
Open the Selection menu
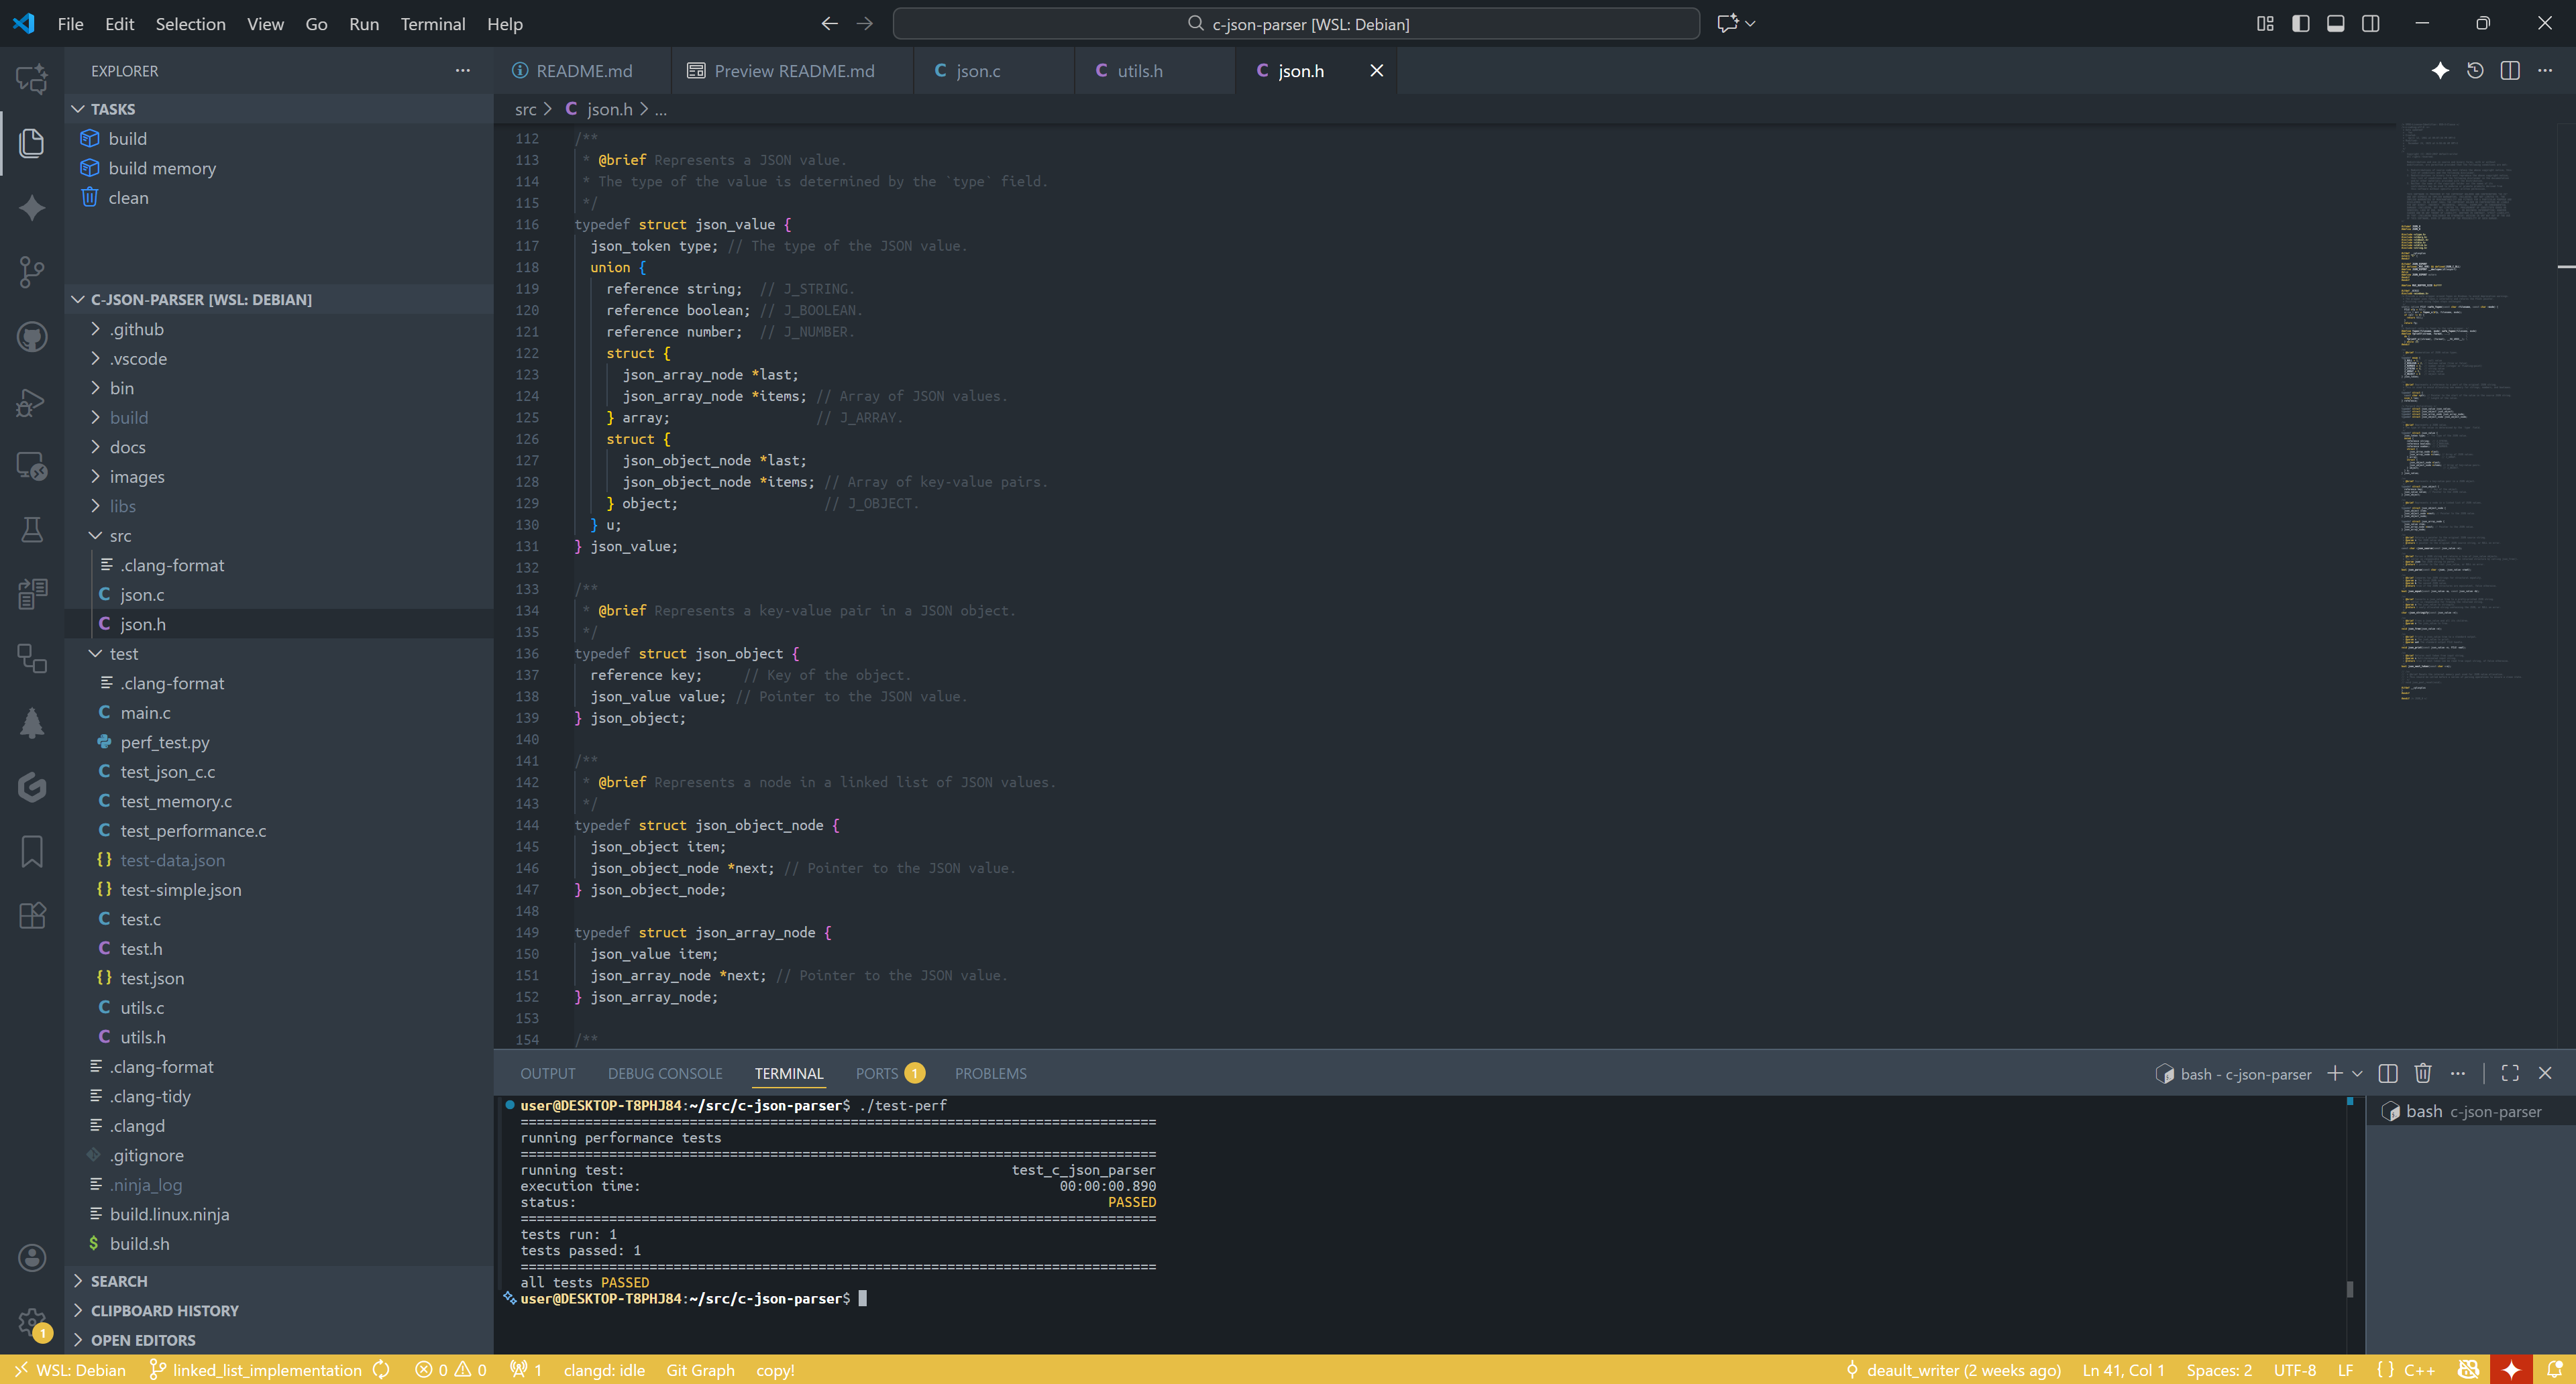[x=190, y=23]
